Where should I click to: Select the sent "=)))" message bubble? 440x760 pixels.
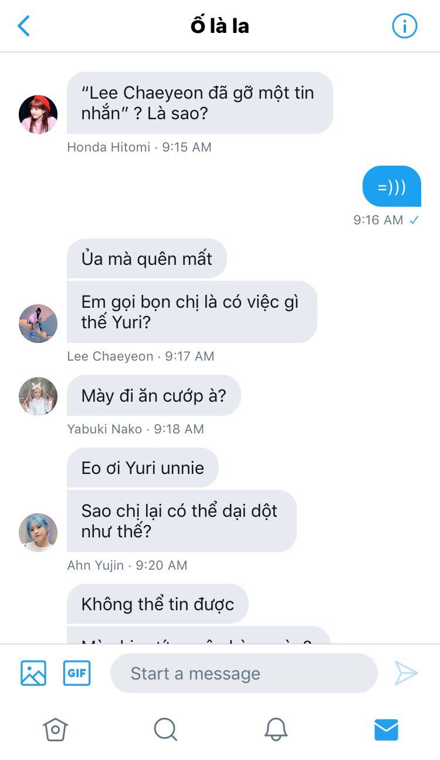pyautogui.click(x=392, y=187)
